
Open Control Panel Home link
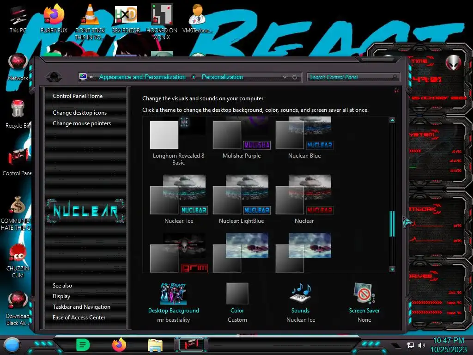(78, 96)
